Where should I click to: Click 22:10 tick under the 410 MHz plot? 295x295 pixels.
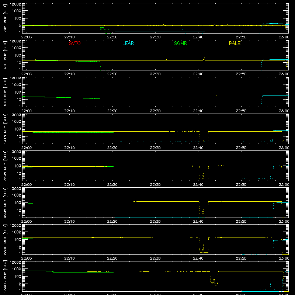coord(69,74)
